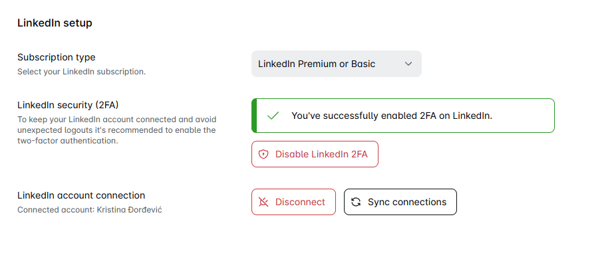The image size is (606, 263).
Task: Click the green bar on banner's left edge
Action: click(254, 116)
